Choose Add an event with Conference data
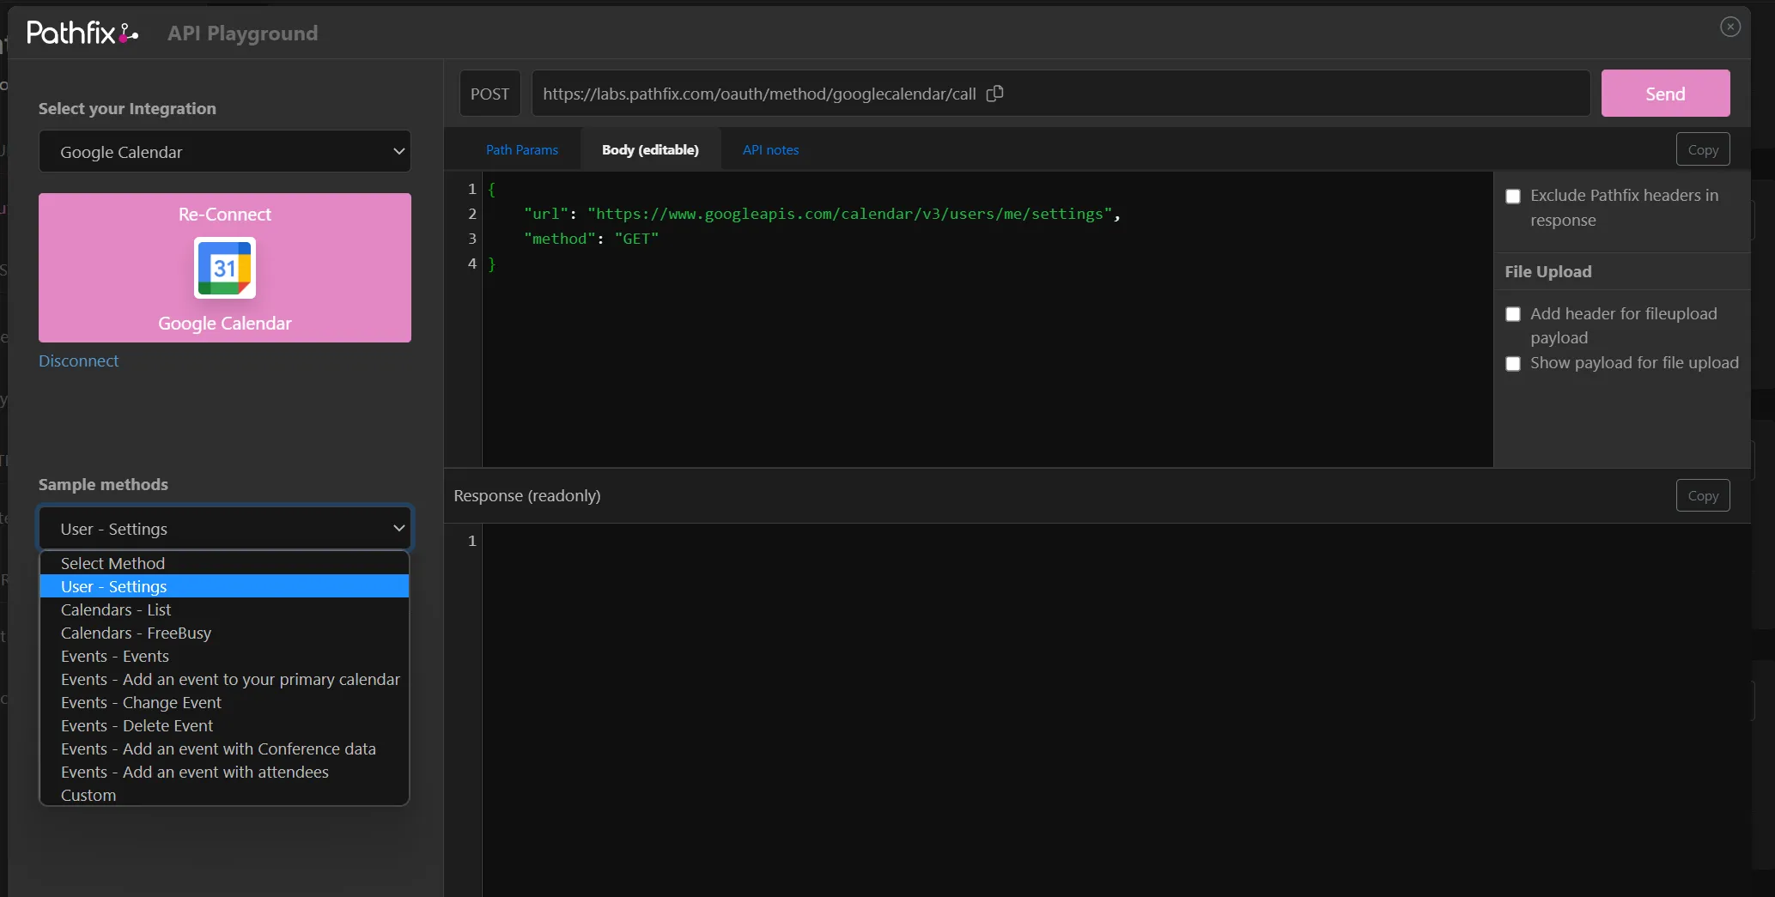This screenshot has height=897, width=1775. [224, 749]
